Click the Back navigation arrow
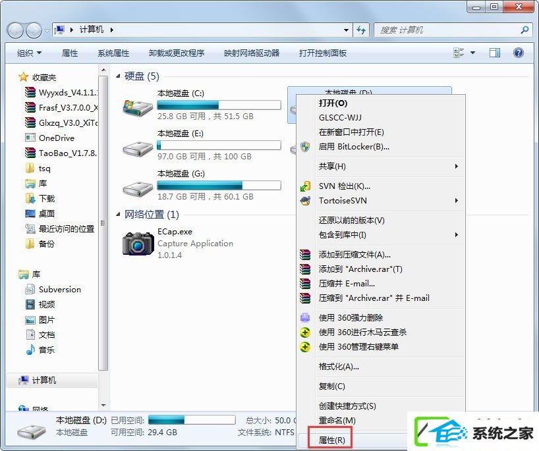539x451 pixels. click(x=15, y=30)
